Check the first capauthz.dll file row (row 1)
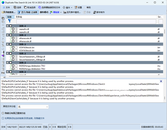 coord(13,29)
